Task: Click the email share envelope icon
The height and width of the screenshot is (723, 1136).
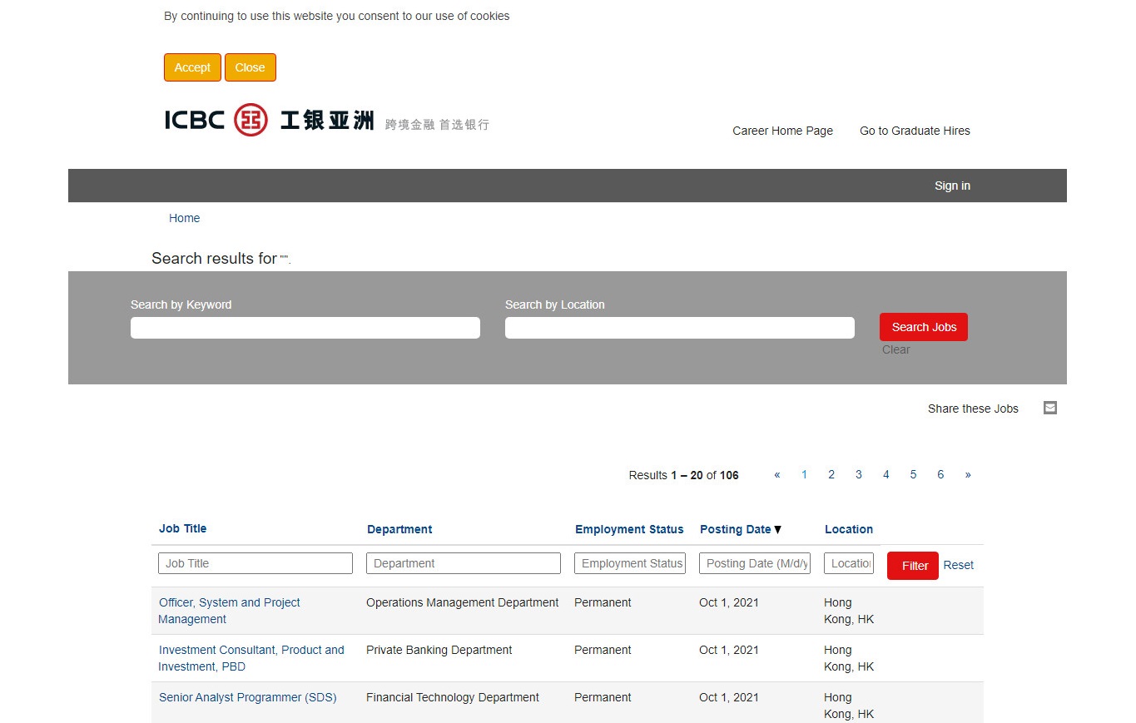Action: pos(1049,408)
